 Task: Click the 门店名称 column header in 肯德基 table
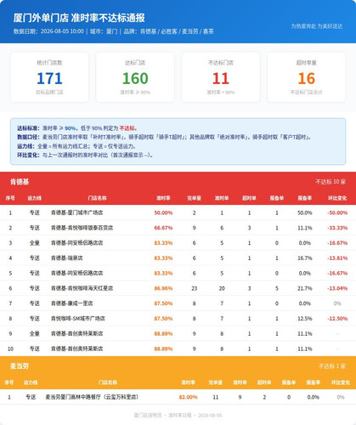click(x=97, y=198)
